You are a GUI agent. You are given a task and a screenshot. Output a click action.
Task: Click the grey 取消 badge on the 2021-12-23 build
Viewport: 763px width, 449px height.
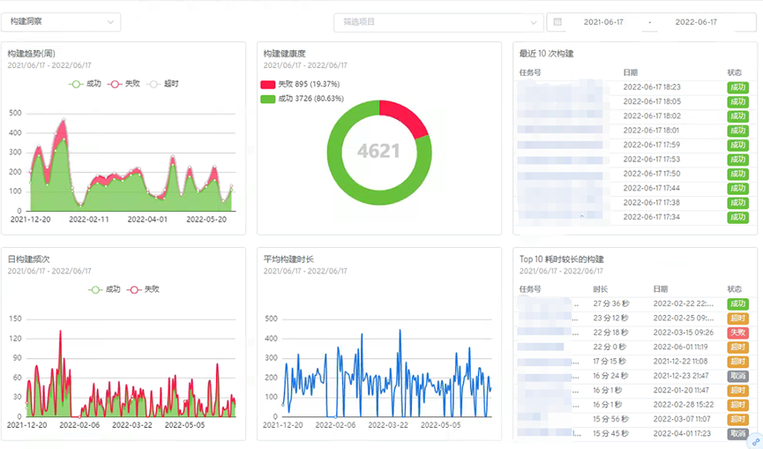point(737,376)
